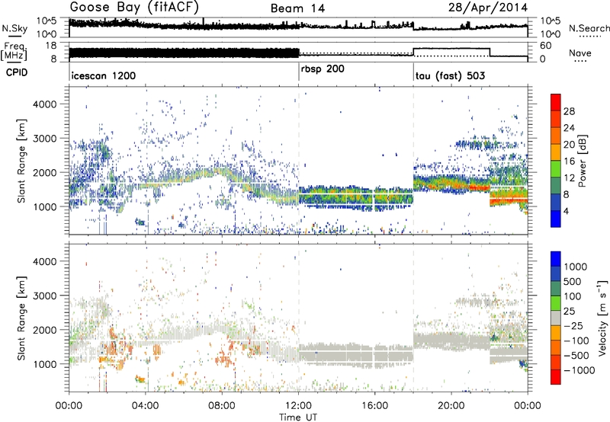Click the frequency axis value '18'
610x422 pixels.
tap(50, 46)
